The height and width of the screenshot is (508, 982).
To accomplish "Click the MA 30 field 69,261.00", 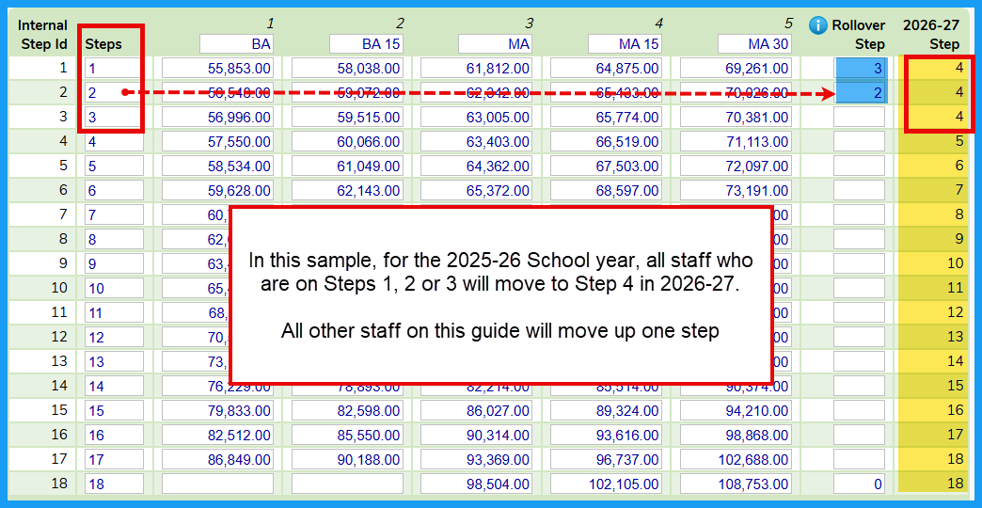I will pos(736,68).
